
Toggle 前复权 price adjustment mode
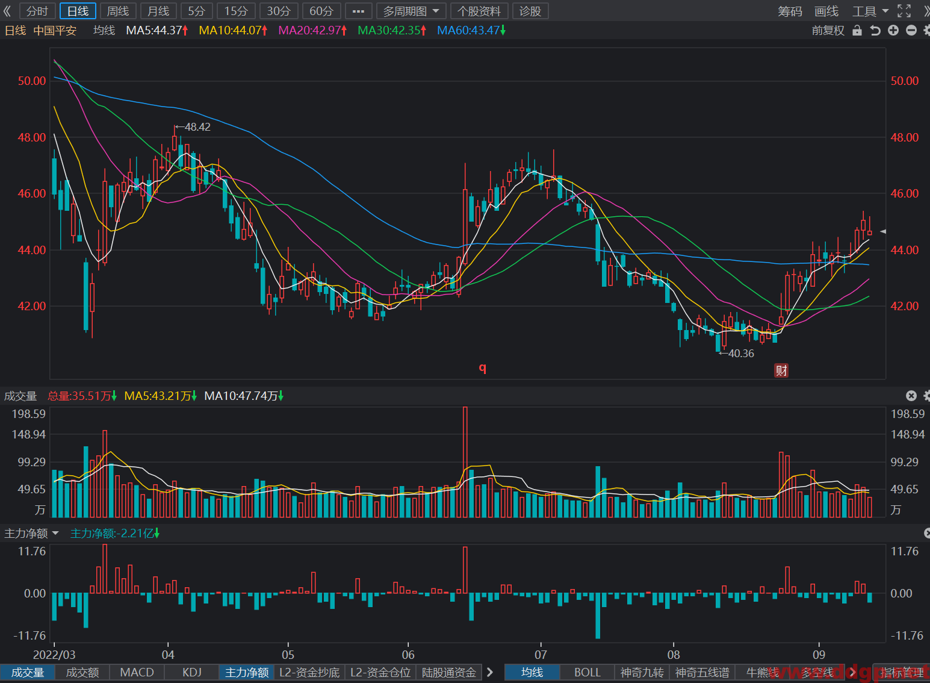(828, 30)
